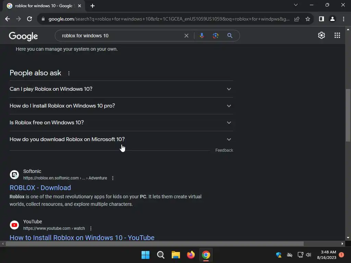The height and width of the screenshot is (263, 351).
Task: Go to Google homepage logo
Action: point(23,36)
